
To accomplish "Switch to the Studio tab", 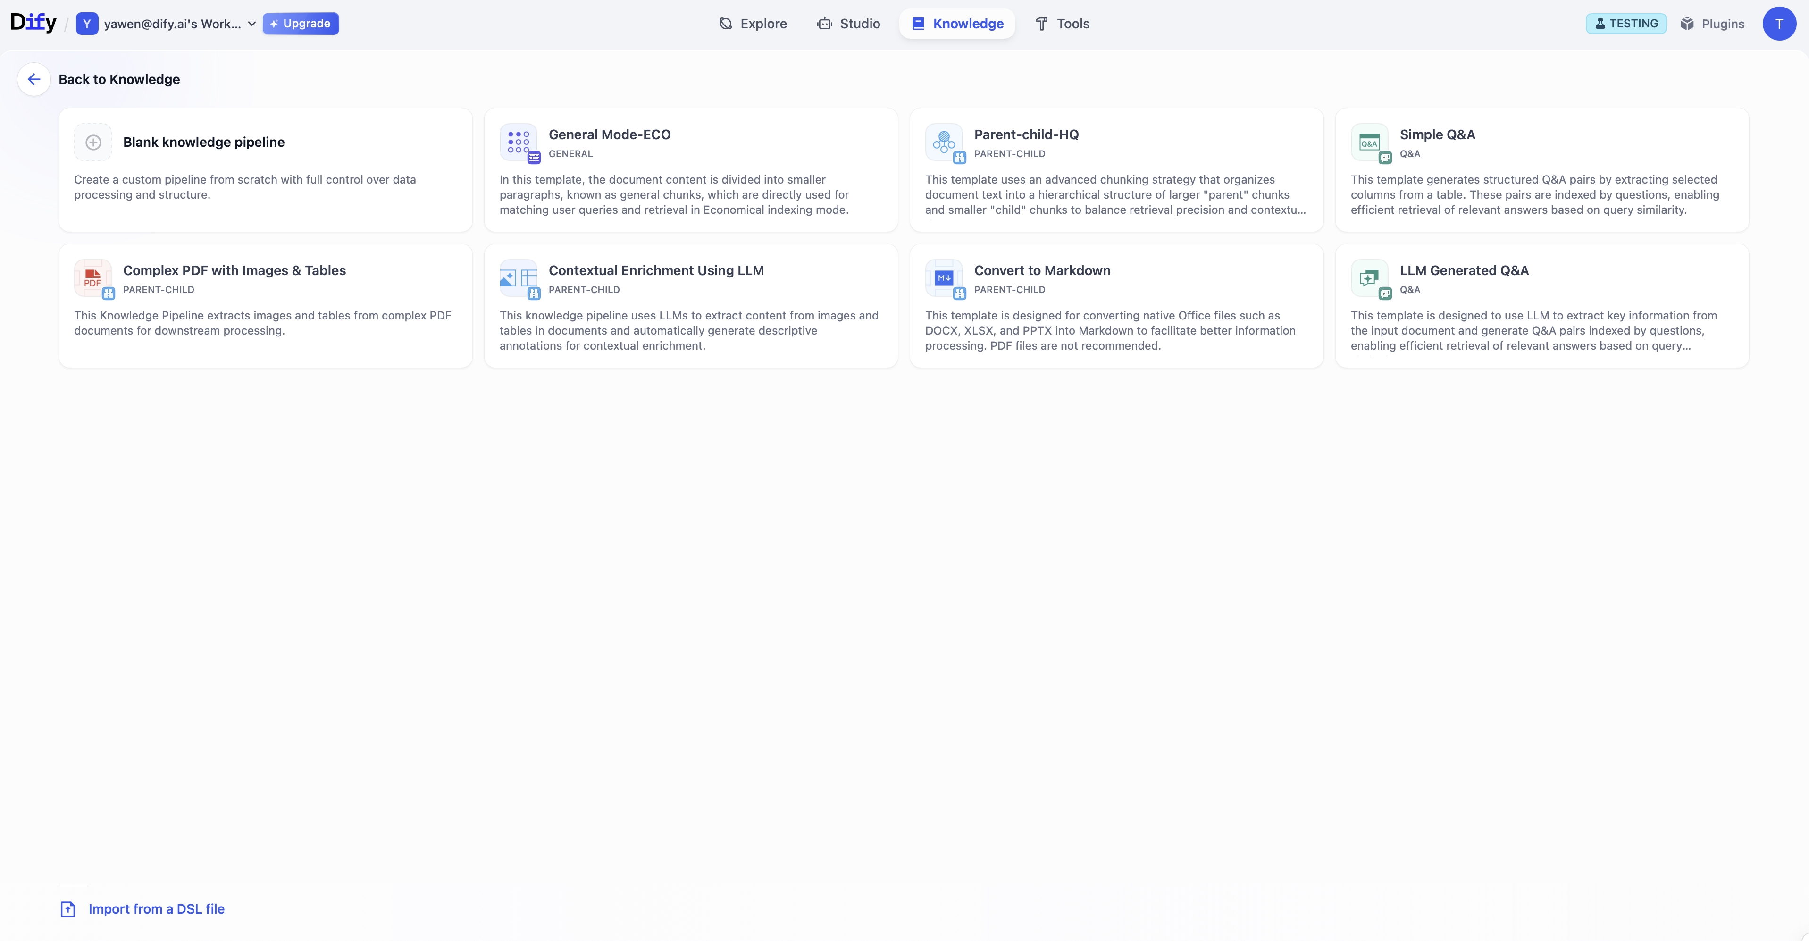I will click(848, 24).
